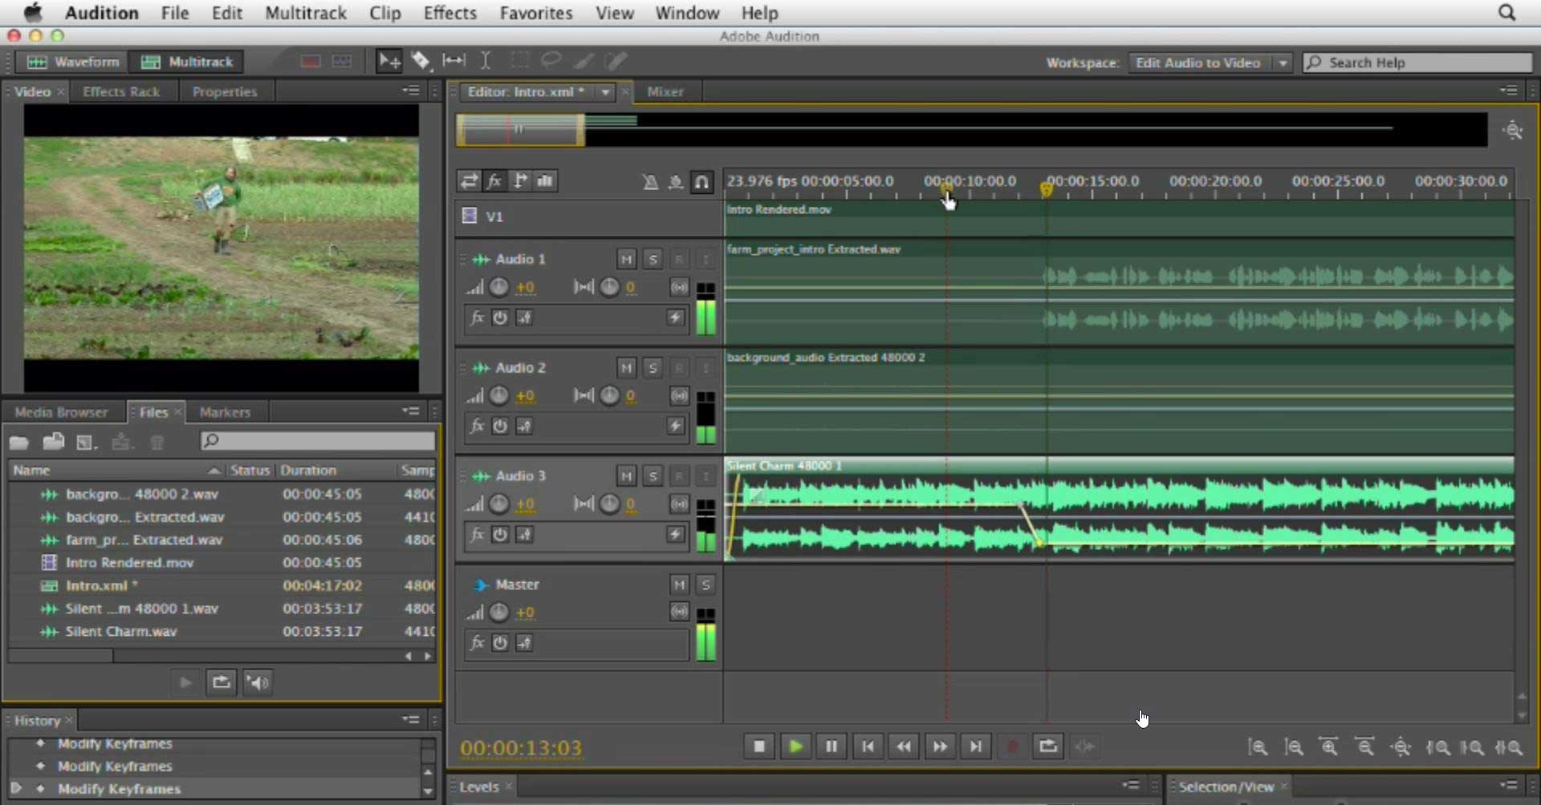Click the Audio 2 pan knob
The width and height of the screenshot is (1541, 805).
[609, 395]
